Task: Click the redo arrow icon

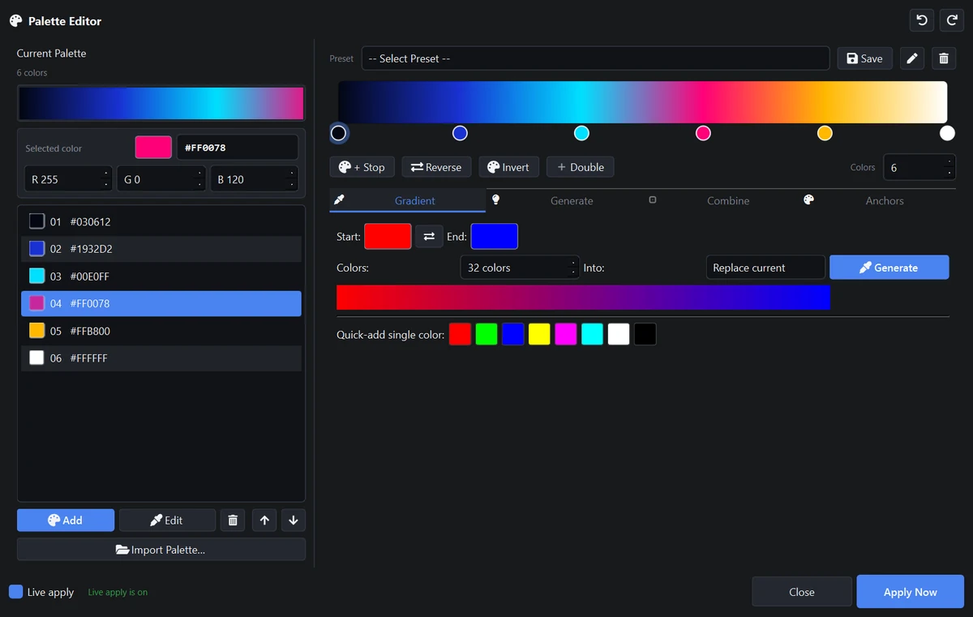Action: coord(952,20)
